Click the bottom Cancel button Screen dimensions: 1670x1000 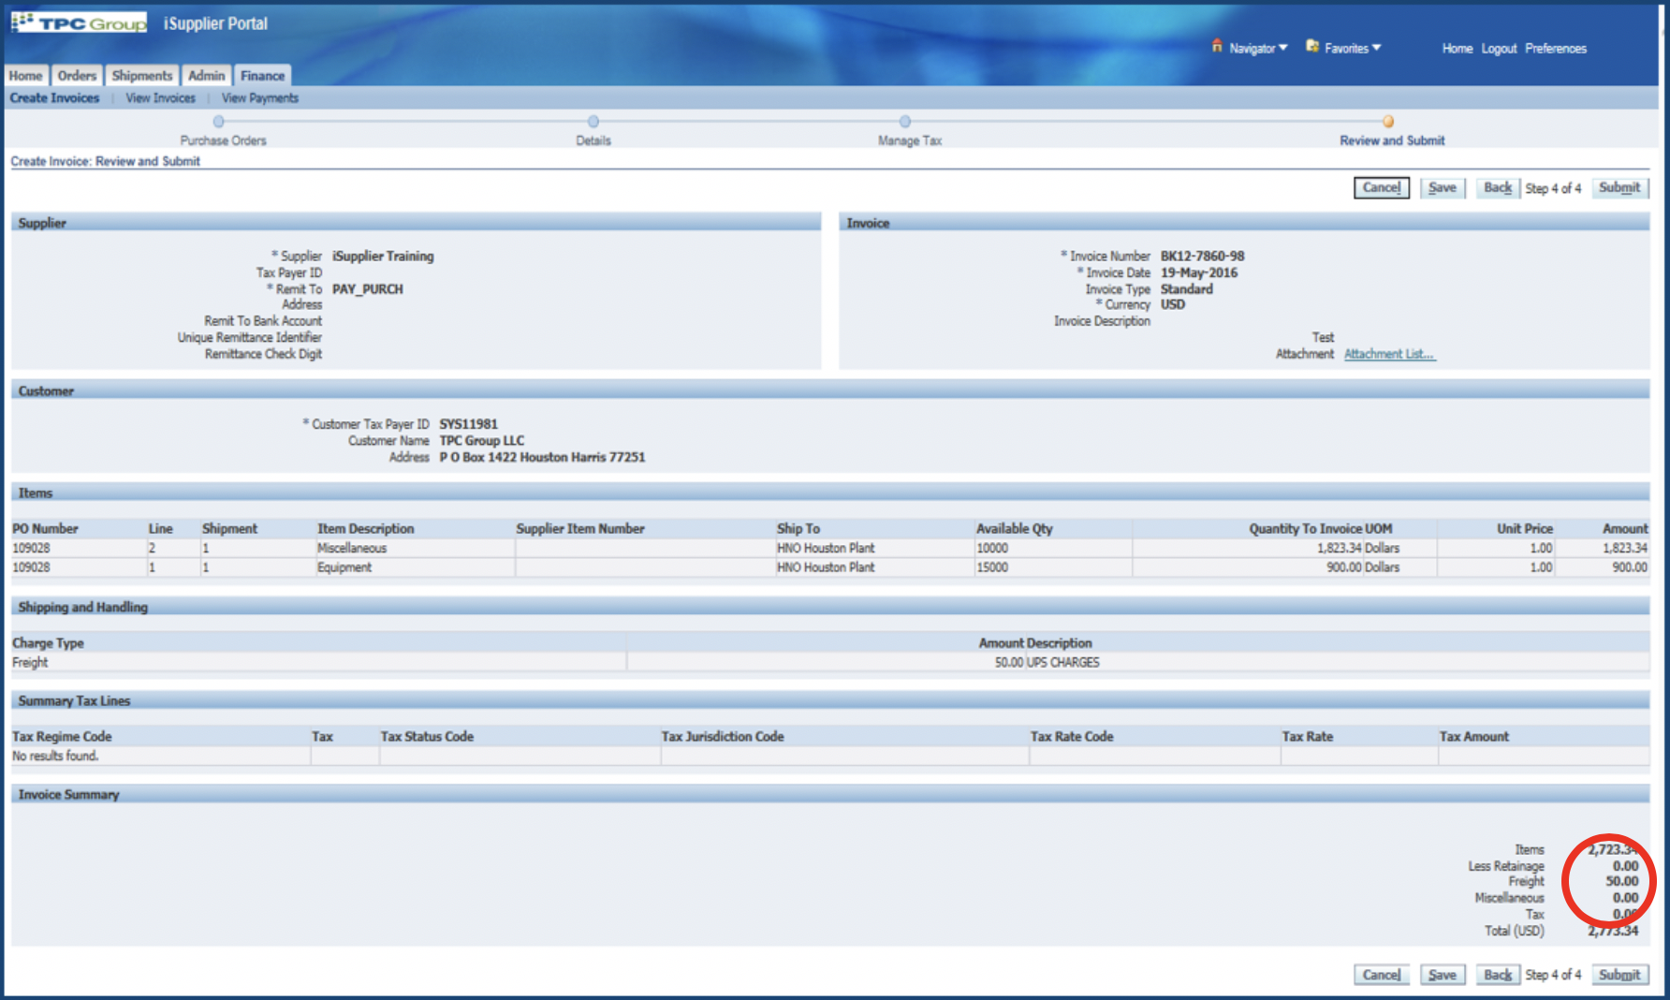tap(1382, 975)
